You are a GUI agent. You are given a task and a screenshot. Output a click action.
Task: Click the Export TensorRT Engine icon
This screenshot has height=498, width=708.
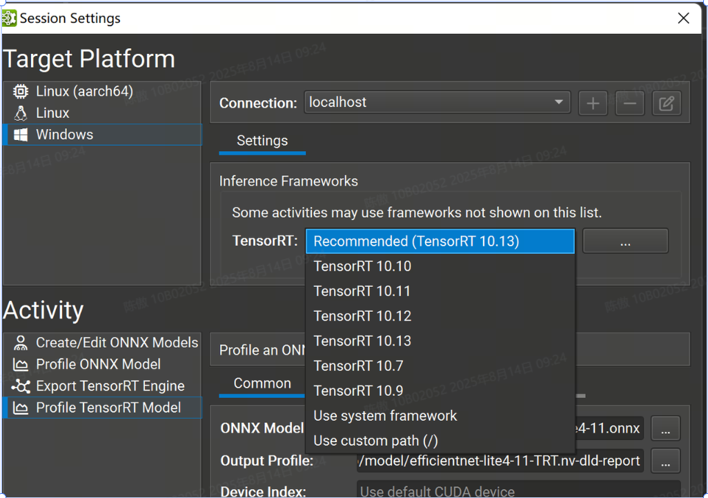coord(21,386)
